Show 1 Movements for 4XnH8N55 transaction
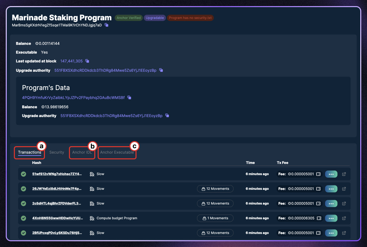Screen dimensions: 367x247 pos(215,218)
